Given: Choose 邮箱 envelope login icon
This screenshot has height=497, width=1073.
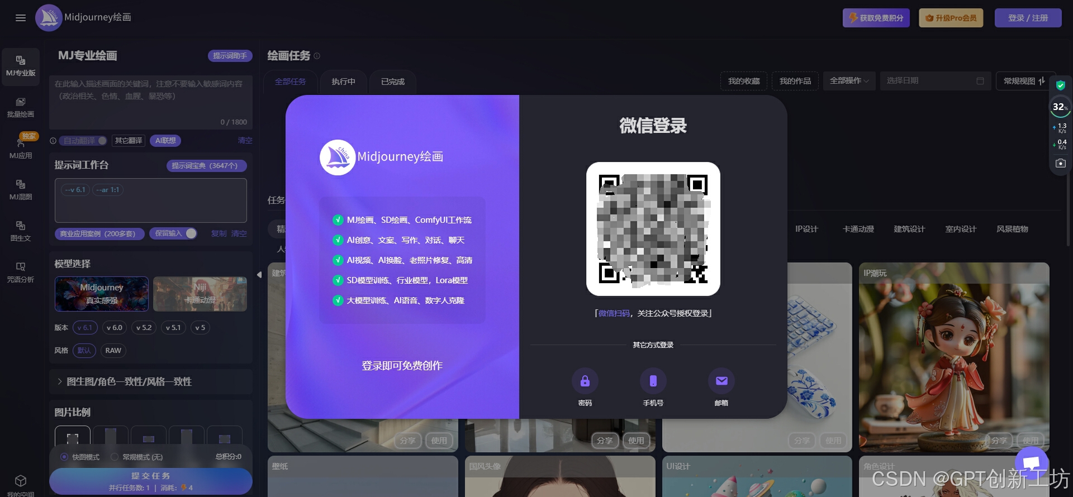Looking at the screenshot, I should pyautogui.click(x=721, y=381).
